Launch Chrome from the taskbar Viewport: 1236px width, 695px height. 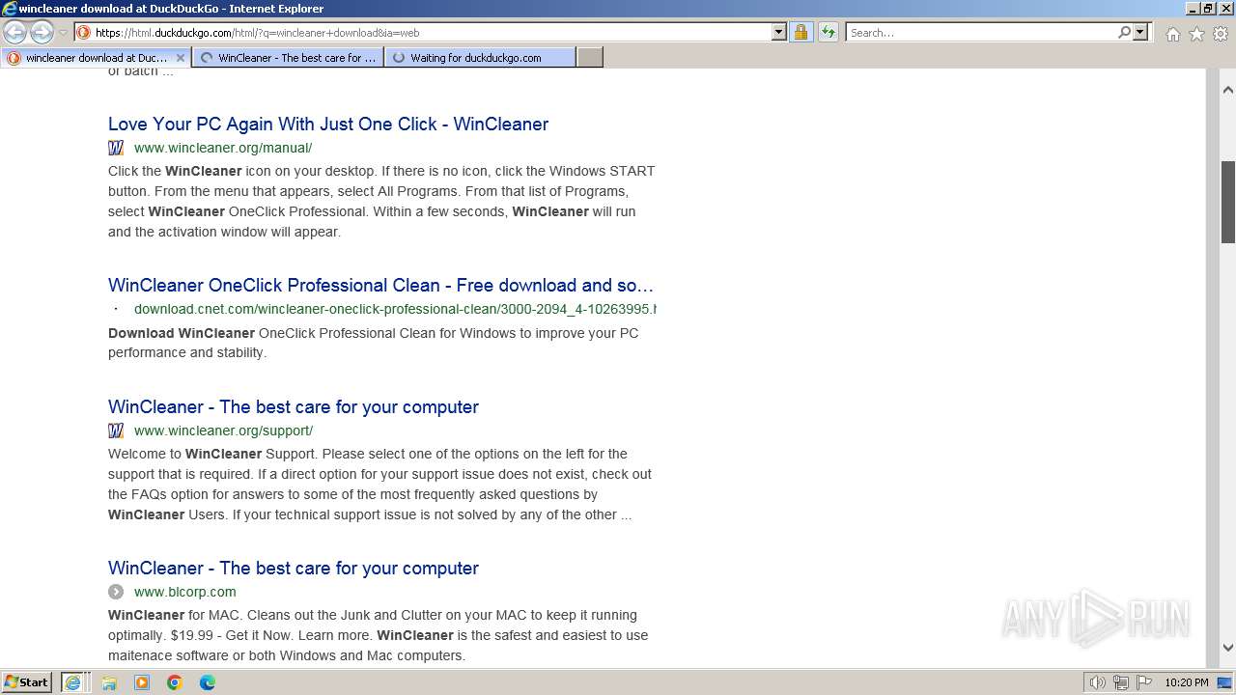175,682
